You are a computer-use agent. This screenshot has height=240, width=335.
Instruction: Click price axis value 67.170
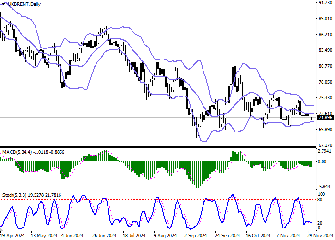325,145
